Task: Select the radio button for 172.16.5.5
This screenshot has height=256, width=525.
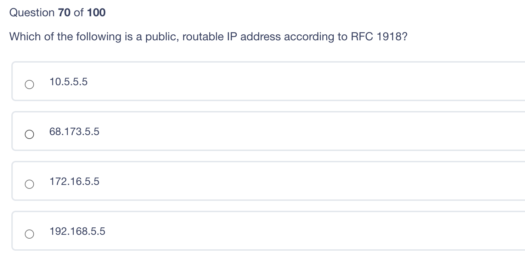Action: coord(30,184)
